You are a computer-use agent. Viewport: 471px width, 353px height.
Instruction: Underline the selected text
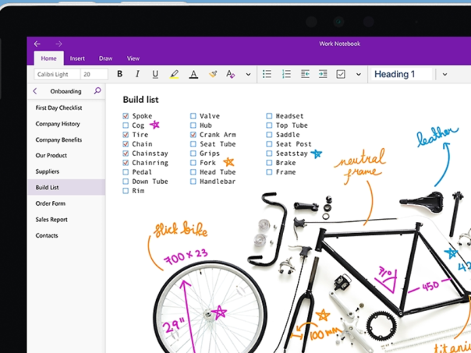(155, 74)
